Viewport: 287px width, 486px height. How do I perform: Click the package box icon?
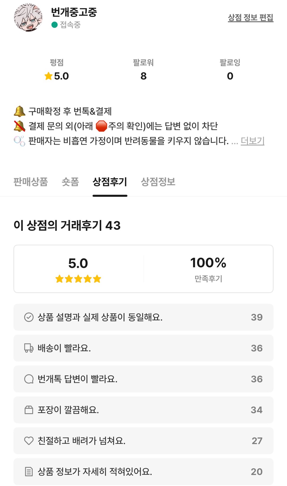[x=29, y=410]
